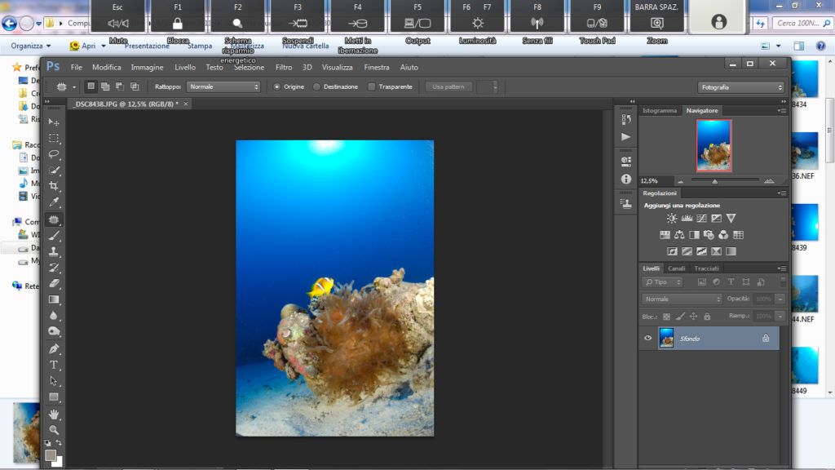Enable the Trasparente checkbox
Image resolution: width=835 pixels, height=470 pixels.
tap(372, 86)
